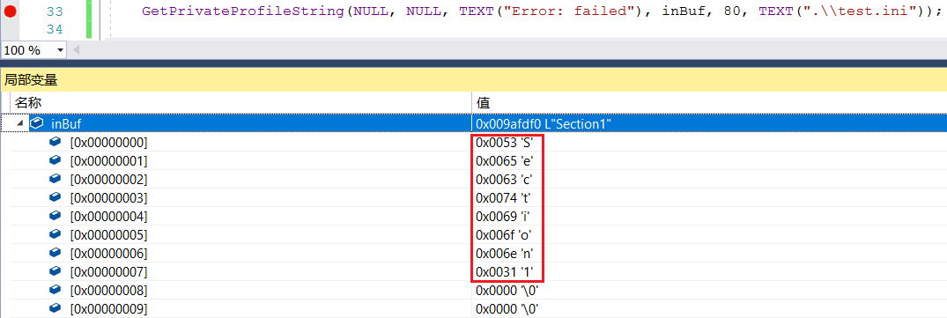Select the [0x00000001] element name

click(108, 161)
